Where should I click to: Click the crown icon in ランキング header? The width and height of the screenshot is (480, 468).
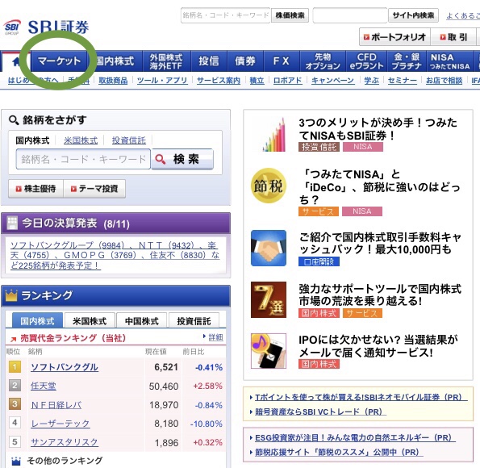tap(11, 295)
